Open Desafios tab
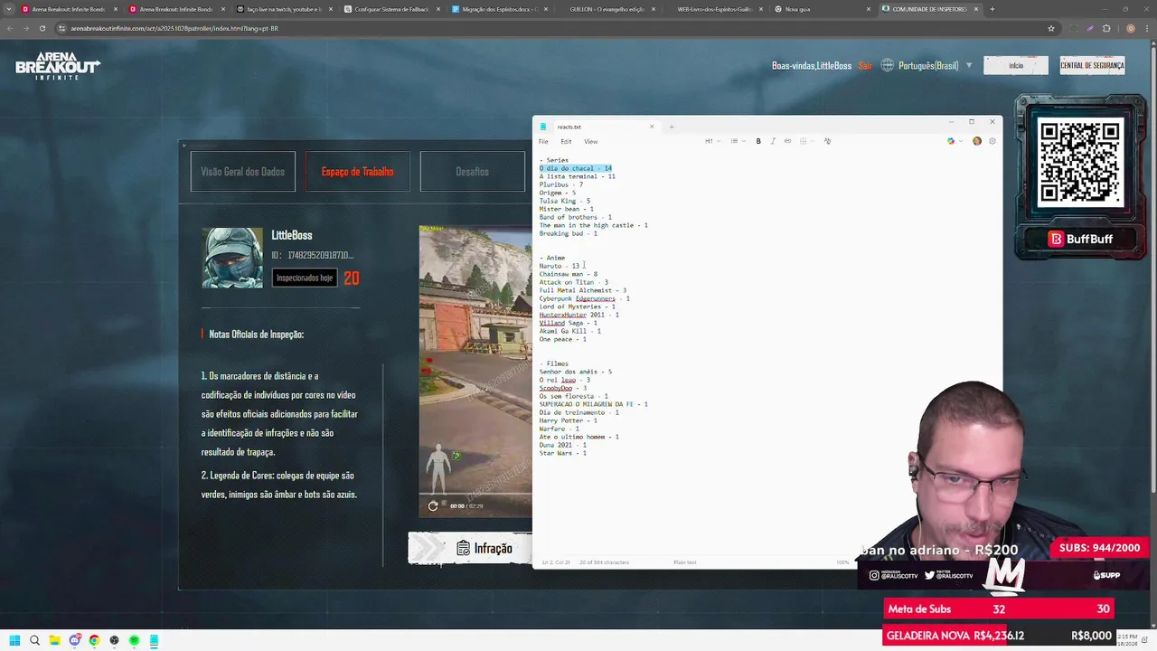This screenshot has width=1157, height=651. (472, 172)
